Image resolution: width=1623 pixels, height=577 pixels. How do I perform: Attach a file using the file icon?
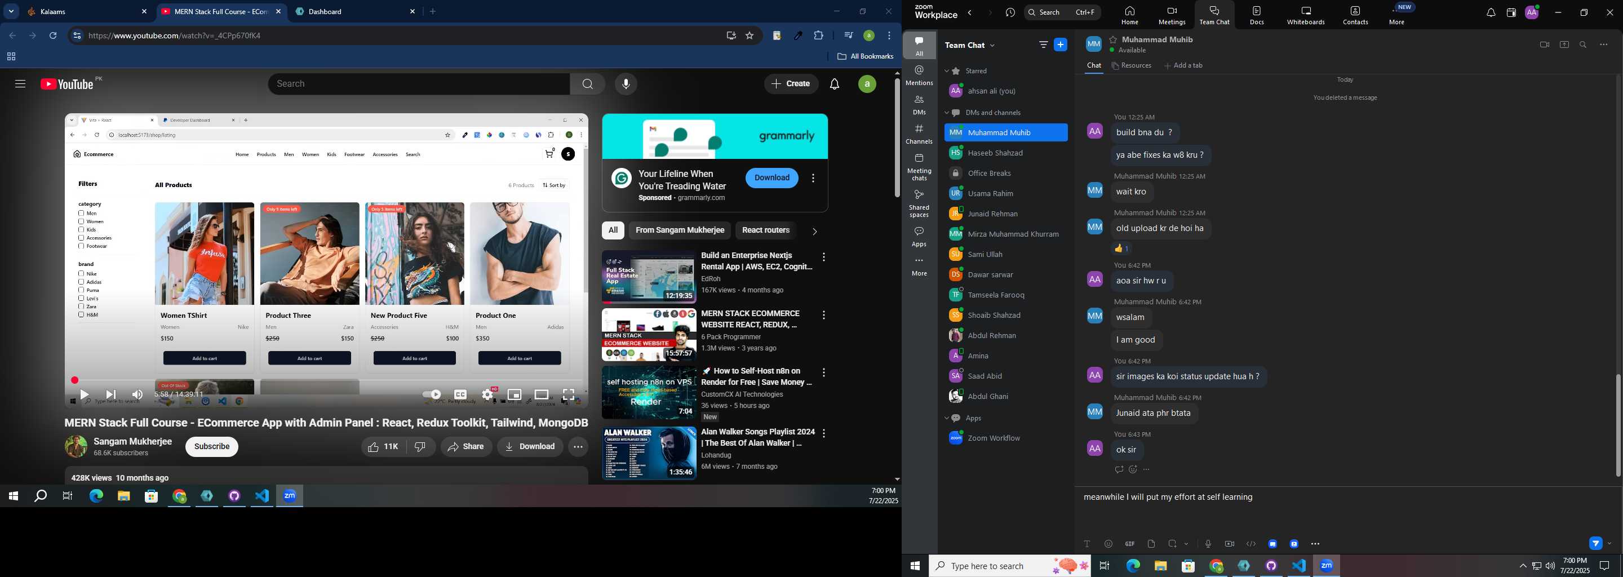(1151, 544)
